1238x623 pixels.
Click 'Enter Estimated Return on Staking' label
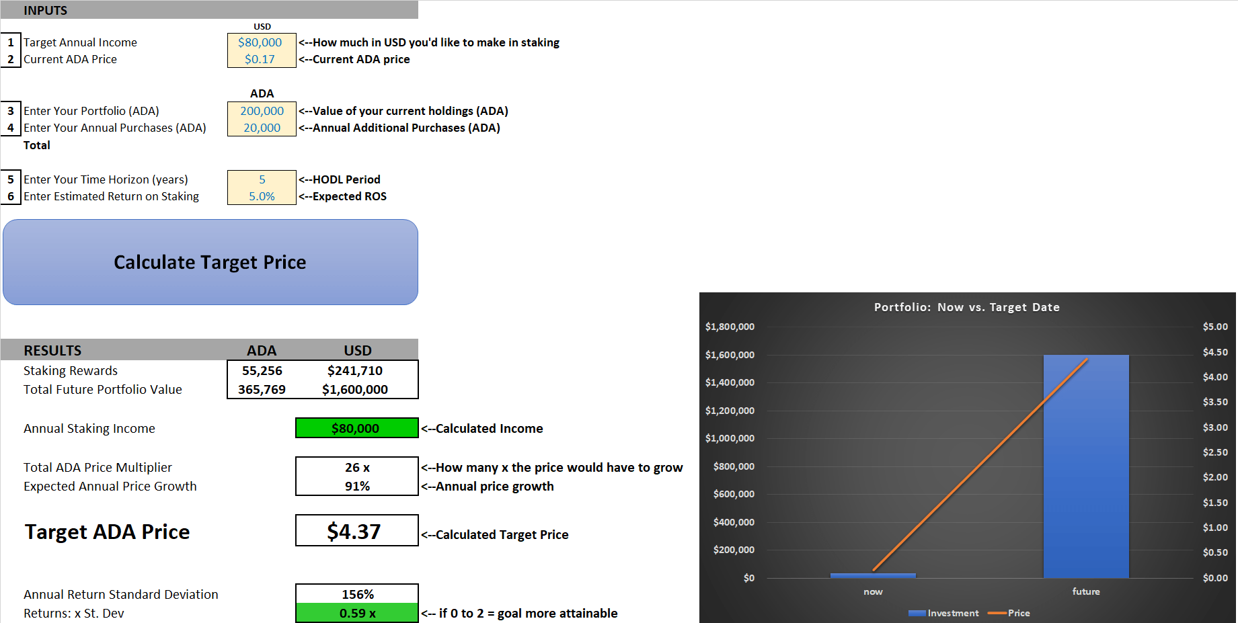tap(111, 196)
